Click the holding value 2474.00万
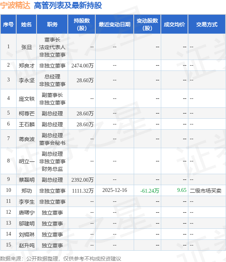 click(x=82, y=66)
